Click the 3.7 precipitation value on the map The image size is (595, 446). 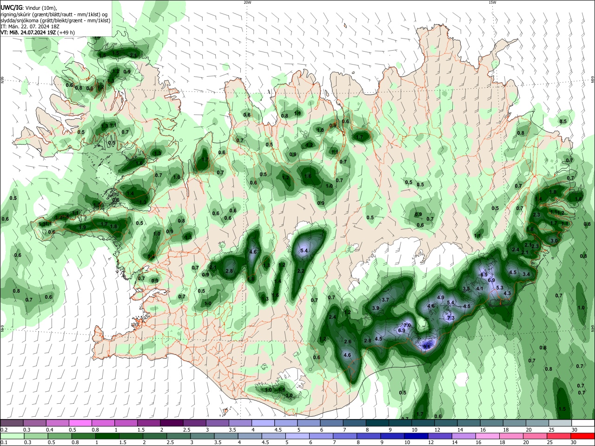[x=385, y=300]
